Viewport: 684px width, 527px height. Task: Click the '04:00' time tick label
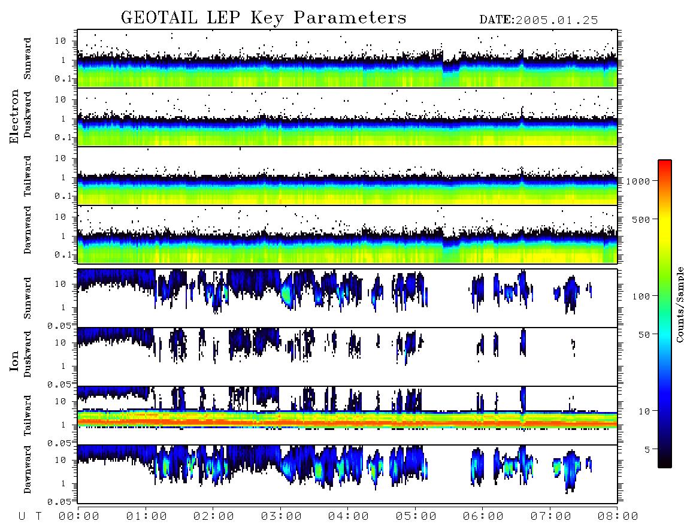click(x=349, y=516)
